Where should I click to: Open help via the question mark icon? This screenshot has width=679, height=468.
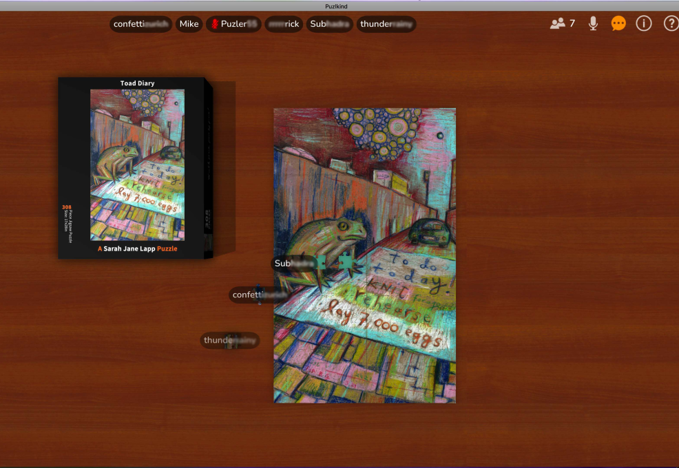point(671,23)
